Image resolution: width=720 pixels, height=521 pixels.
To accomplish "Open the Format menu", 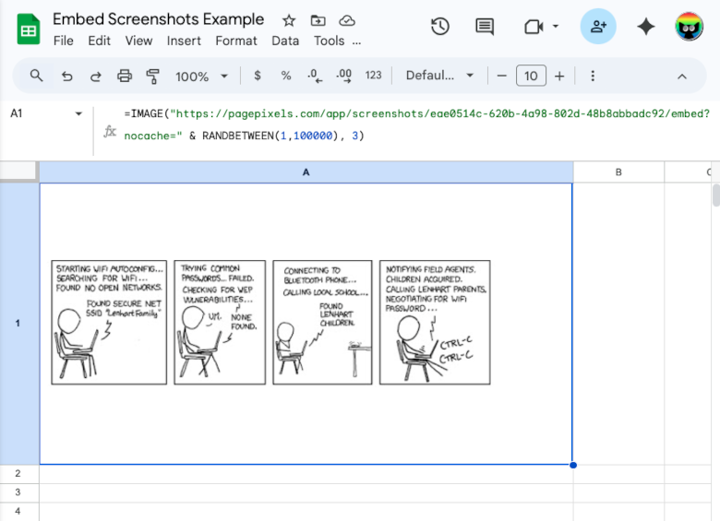I will coord(236,41).
